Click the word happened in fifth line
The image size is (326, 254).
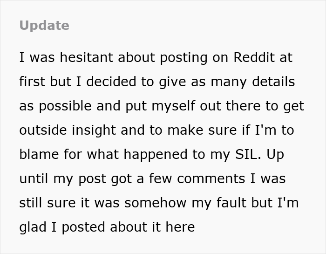[x=155, y=155]
